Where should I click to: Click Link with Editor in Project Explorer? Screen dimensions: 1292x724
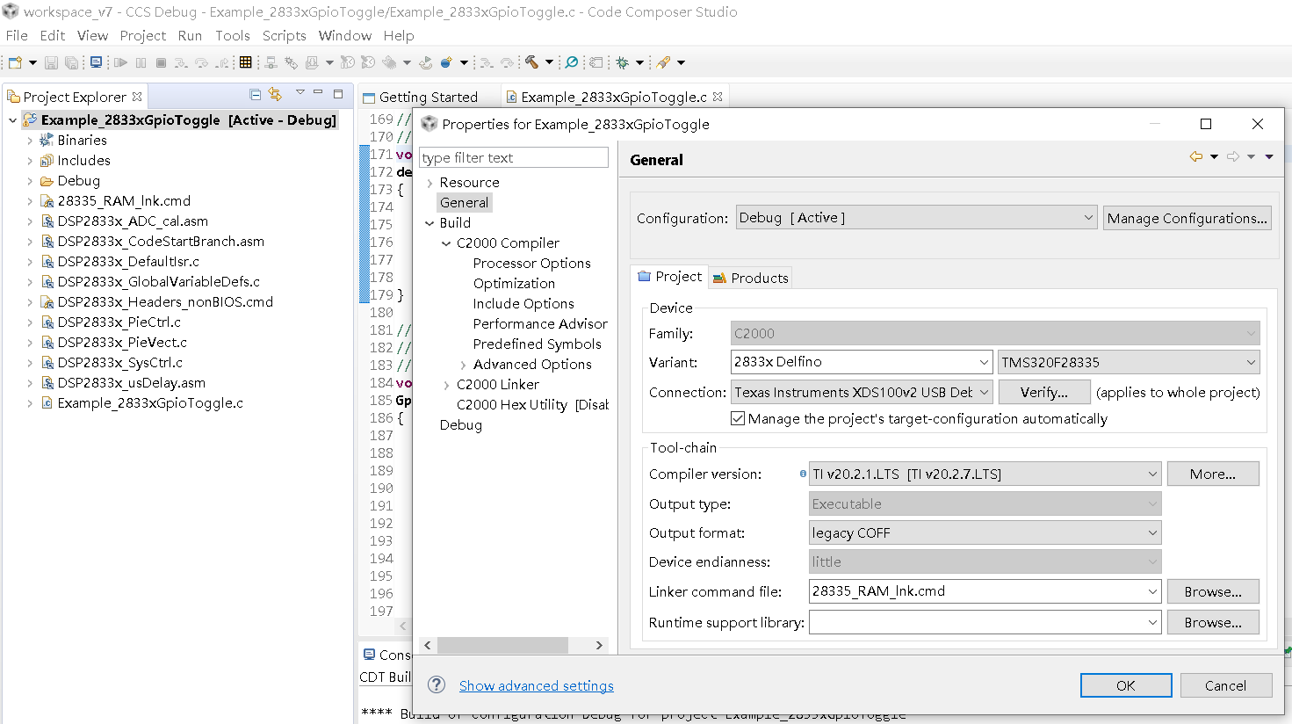[x=275, y=94]
